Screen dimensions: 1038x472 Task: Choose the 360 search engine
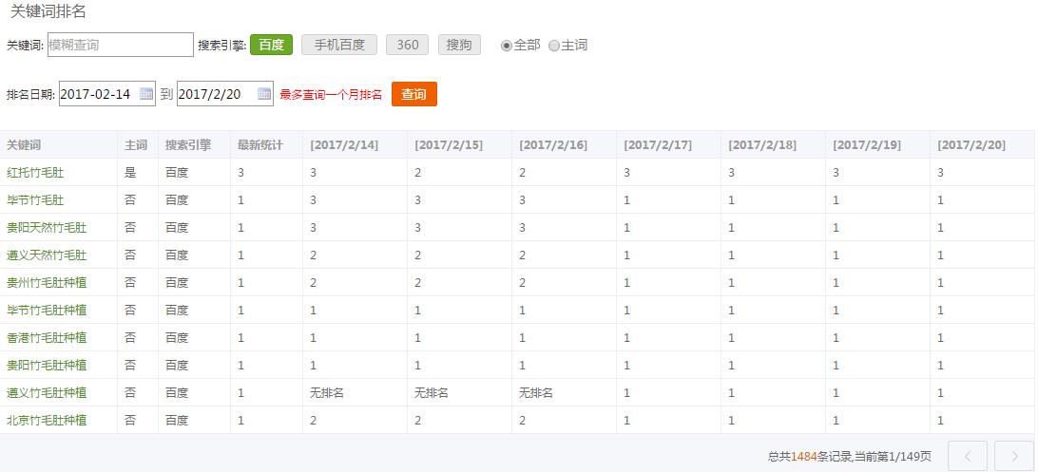coord(407,45)
